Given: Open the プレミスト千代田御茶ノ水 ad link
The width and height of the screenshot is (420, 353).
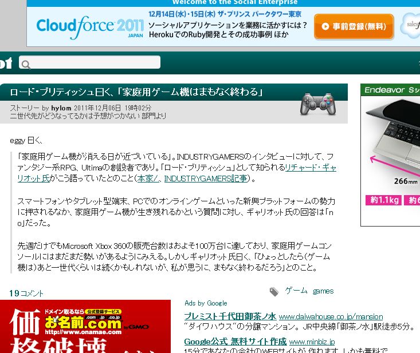Looking at the screenshot, I should [x=230, y=316].
